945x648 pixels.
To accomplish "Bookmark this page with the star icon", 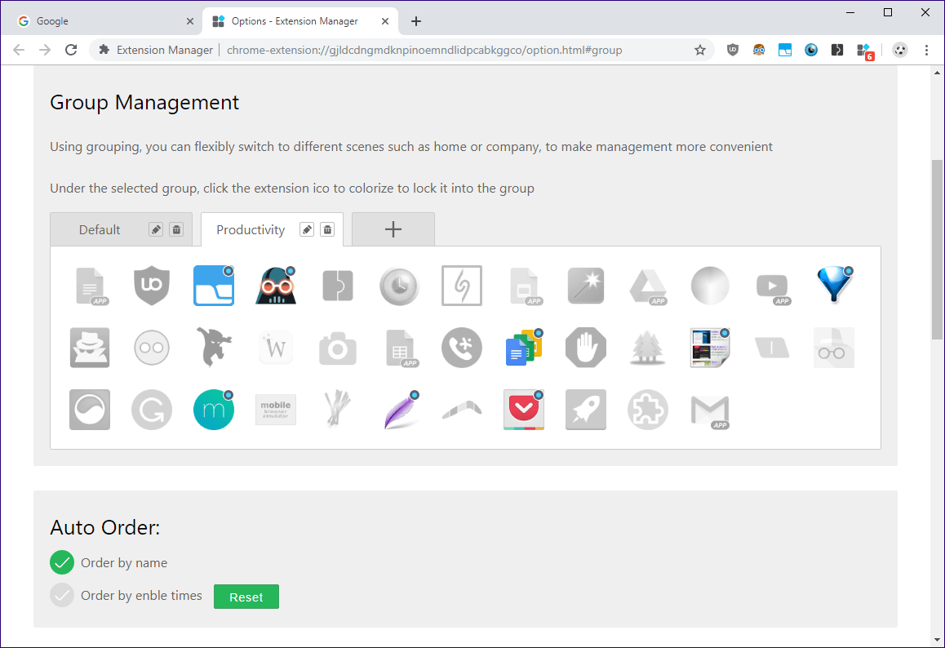I will pos(699,50).
